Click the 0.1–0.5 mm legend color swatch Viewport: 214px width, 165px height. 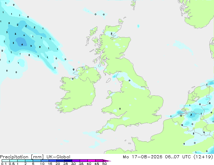tap(6, 161)
